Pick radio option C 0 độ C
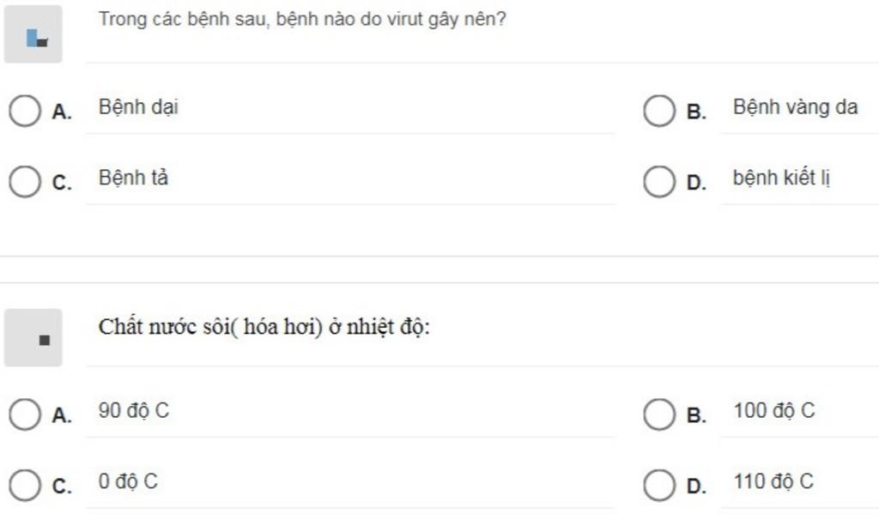 click(x=25, y=485)
